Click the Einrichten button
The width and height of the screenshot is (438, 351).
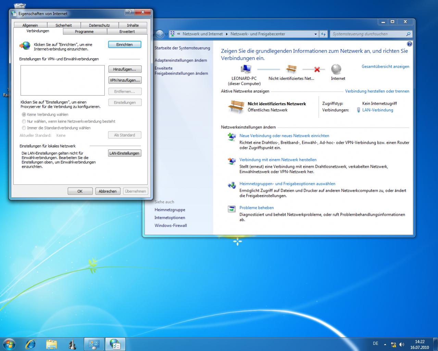point(125,45)
